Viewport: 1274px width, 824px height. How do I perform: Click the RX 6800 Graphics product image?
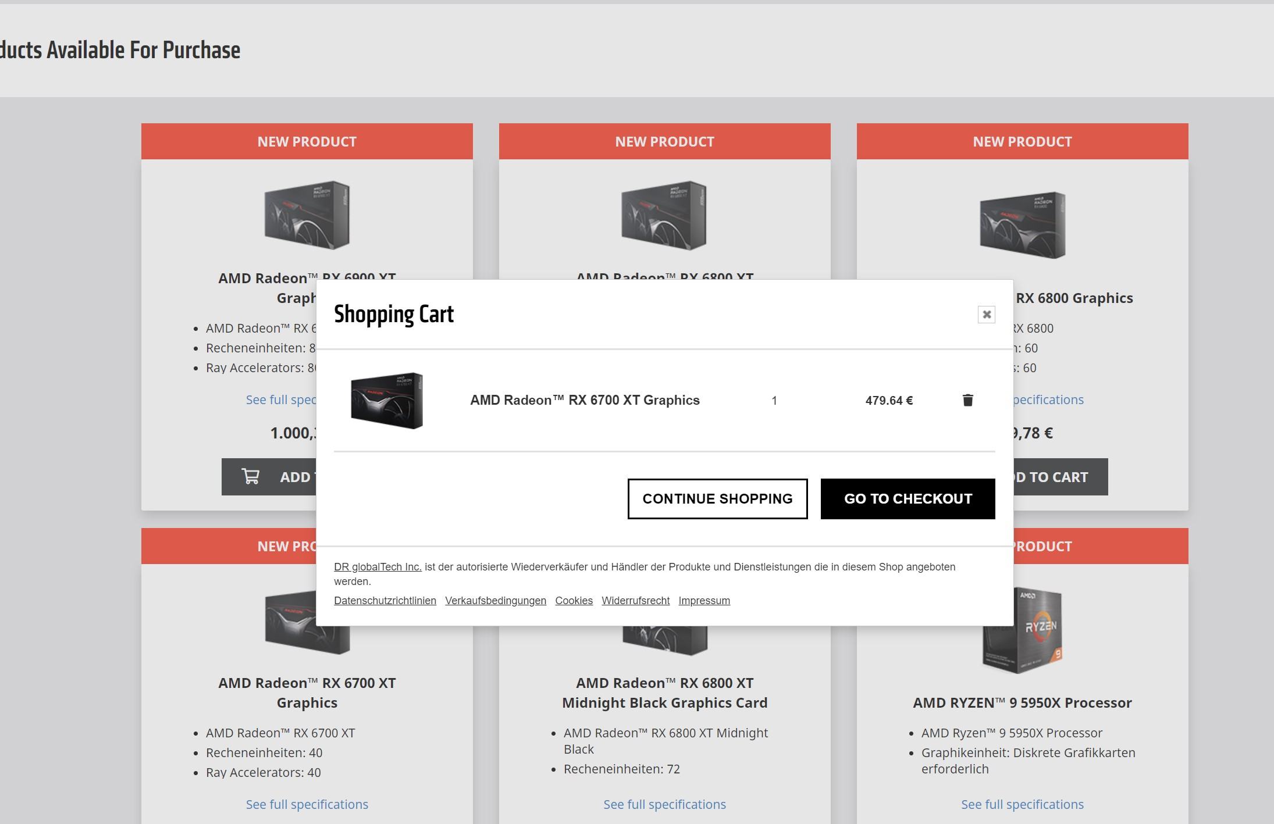click(x=1023, y=225)
